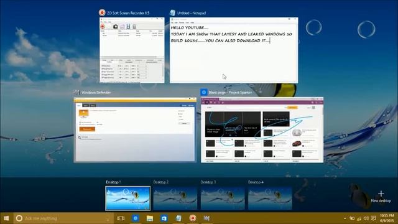Open the ZD Soft Screen Recorder taskbar icon
This screenshot has width=398, height=224.
193,218
